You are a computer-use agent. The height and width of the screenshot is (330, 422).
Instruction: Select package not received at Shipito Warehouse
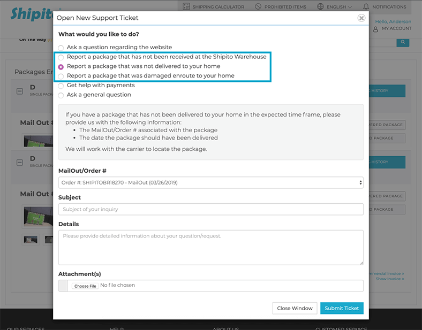click(61, 57)
